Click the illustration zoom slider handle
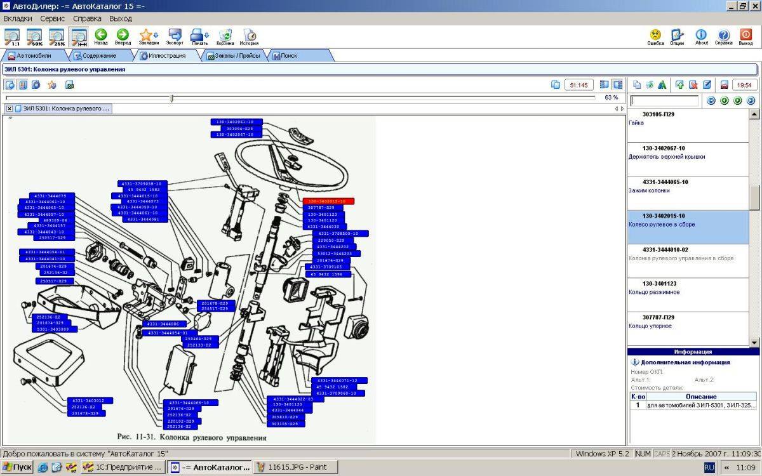Image resolution: width=762 pixels, height=476 pixels. pos(172,98)
